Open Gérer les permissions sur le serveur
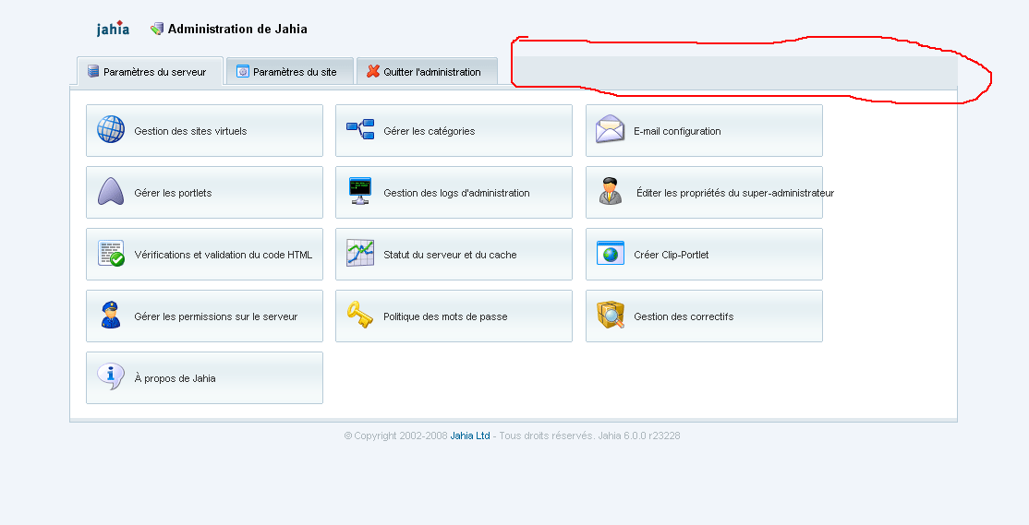Viewport: 1029px width, 525px height. (x=205, y=316)
